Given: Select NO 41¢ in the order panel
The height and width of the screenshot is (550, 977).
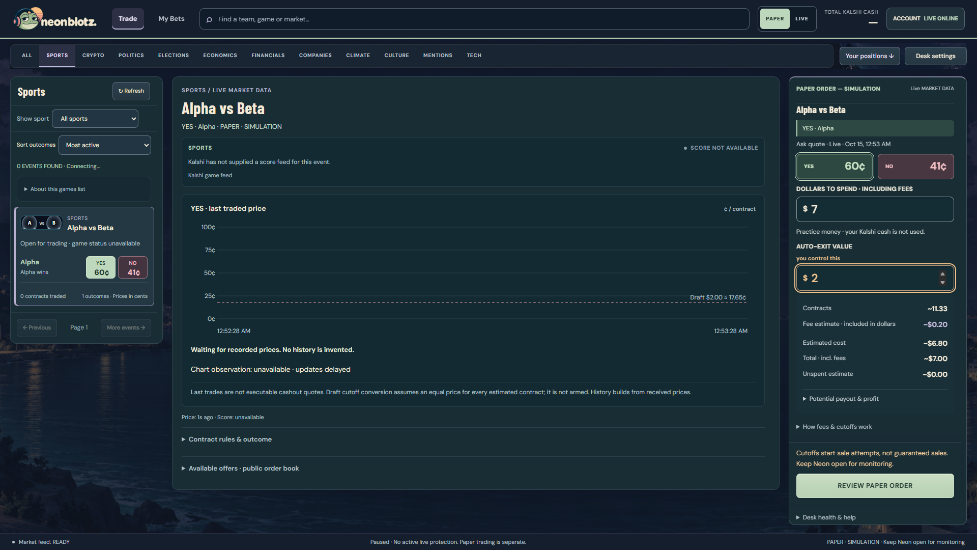Looking at the screenshot, I should 915,167.
